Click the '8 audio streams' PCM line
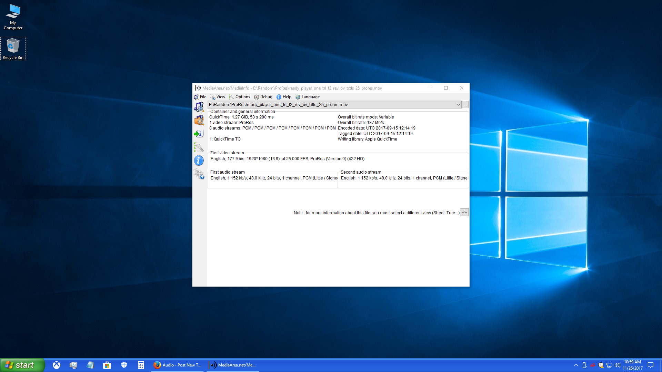The image size is (662, 372). click(272, 128)
